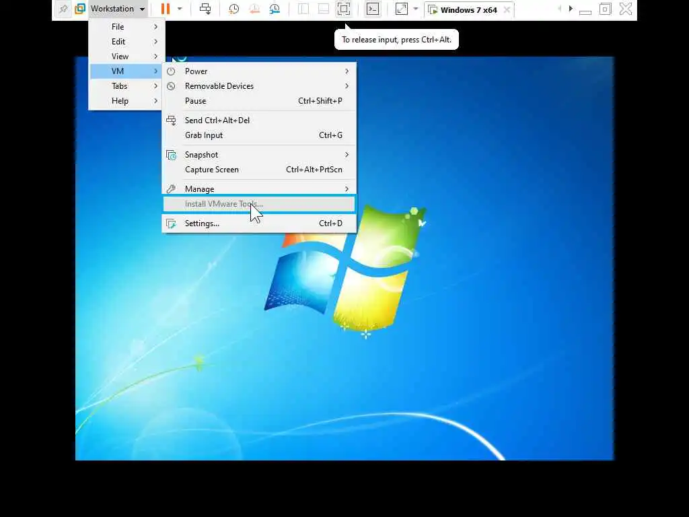Expand the Snapshot submenu
The height and width of the screenshot is (517, 689).
(259, 155)
